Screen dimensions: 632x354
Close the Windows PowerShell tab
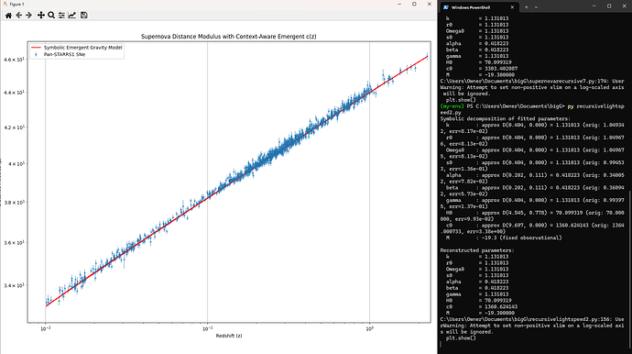512,7
